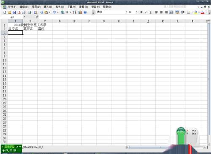Open the 数据 (Data) menu
Viewport: 211px width, 154px height.
pos(84,7)
